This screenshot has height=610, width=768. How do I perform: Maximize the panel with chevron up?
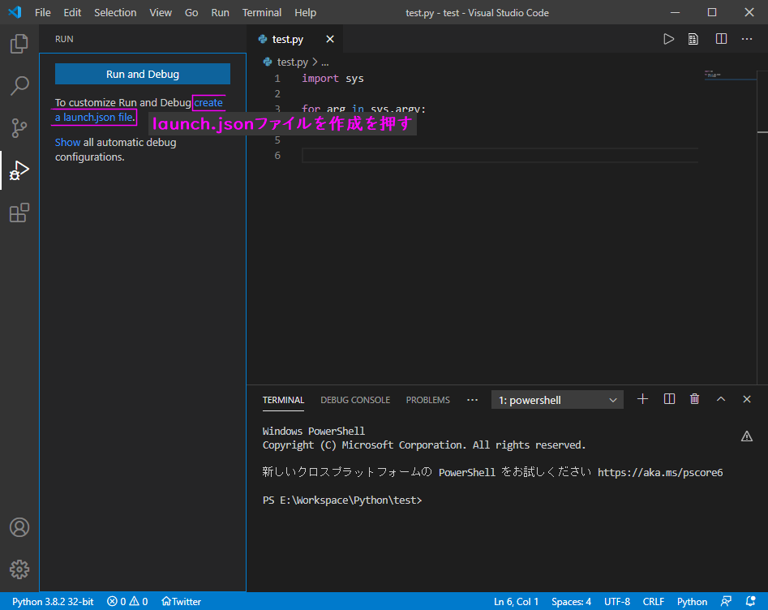721,399
